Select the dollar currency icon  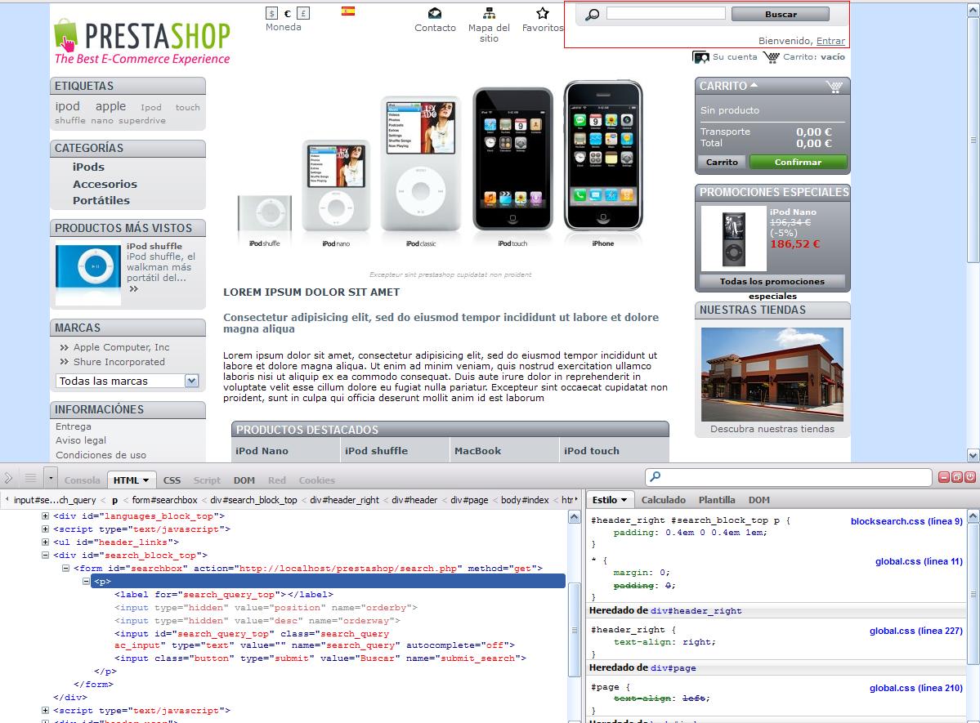click(271, 13)
